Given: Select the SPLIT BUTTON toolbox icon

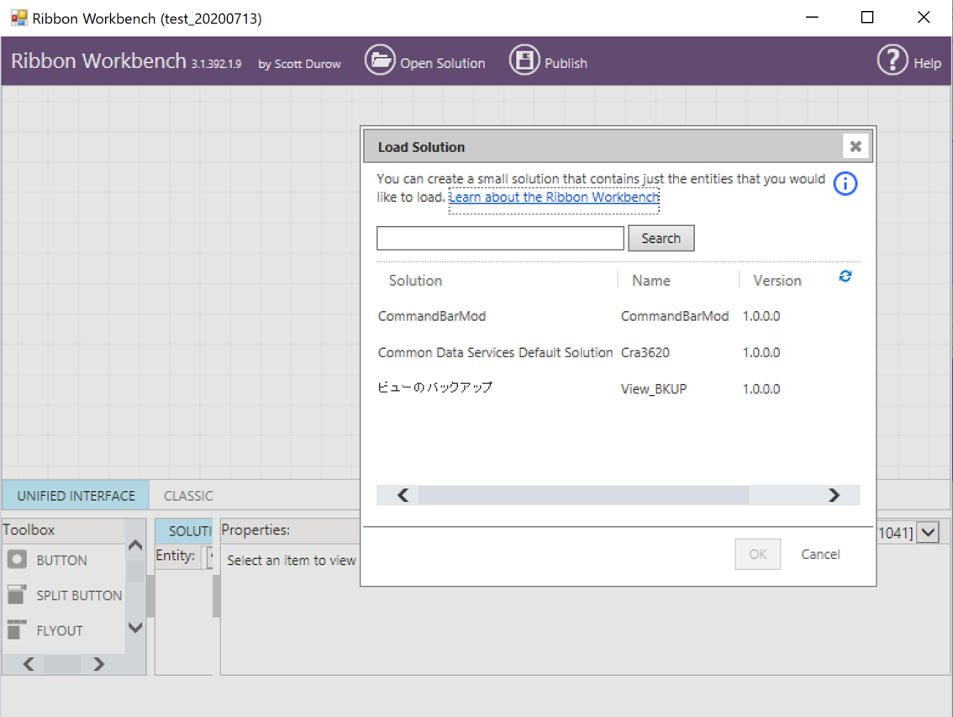Looking at the screenshot, I should point(17,595).
